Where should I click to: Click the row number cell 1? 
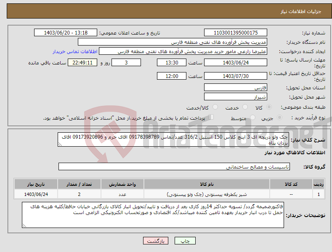[319, 194]
